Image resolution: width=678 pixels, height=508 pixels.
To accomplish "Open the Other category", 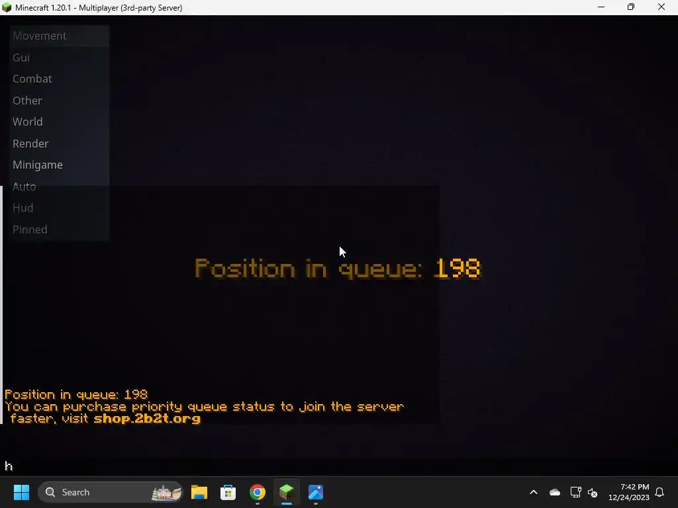I will pyautogui.click(x=59, y=101).
